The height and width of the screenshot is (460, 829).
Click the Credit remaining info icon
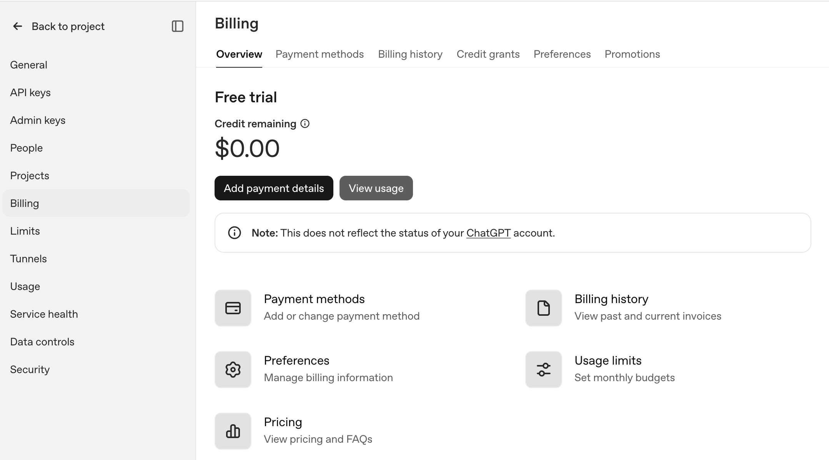click(305, 123)
